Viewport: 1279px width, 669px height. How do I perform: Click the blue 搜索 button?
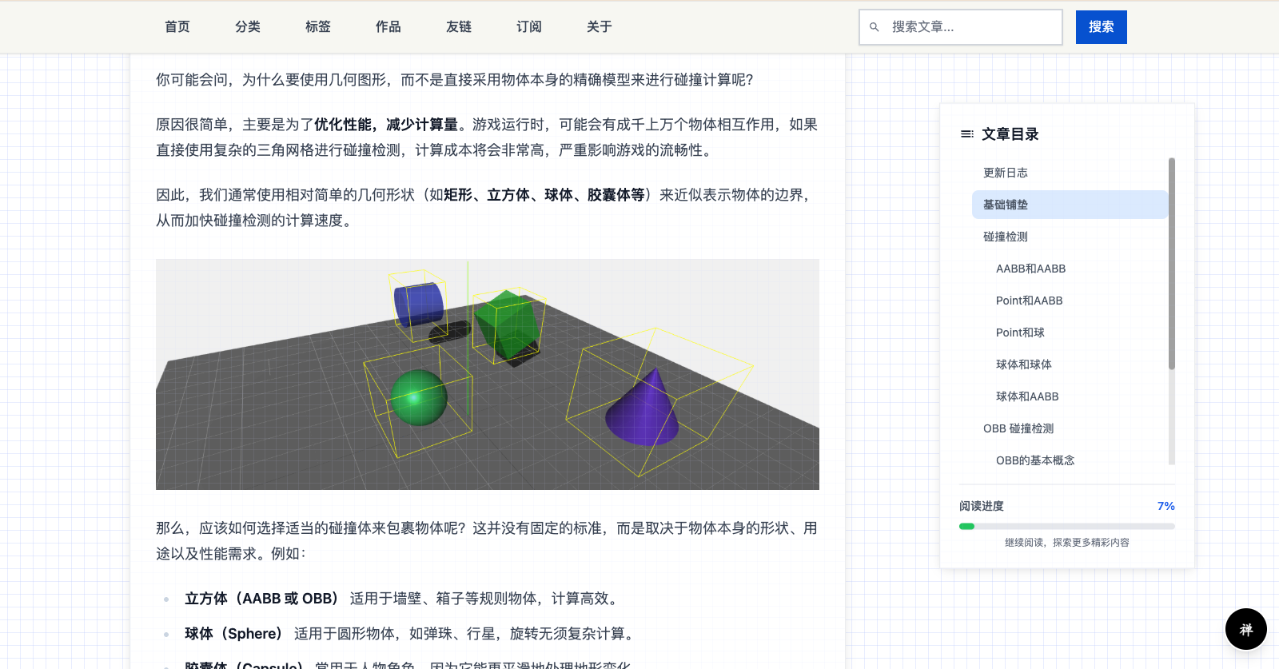[x=1101, y=27]
